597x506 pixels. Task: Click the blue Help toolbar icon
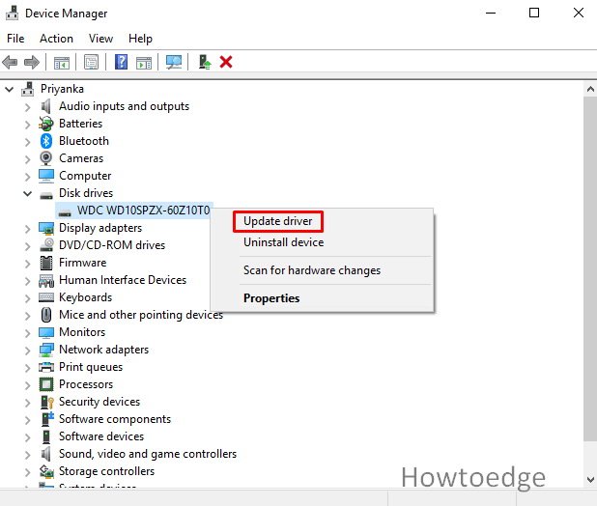121,62
